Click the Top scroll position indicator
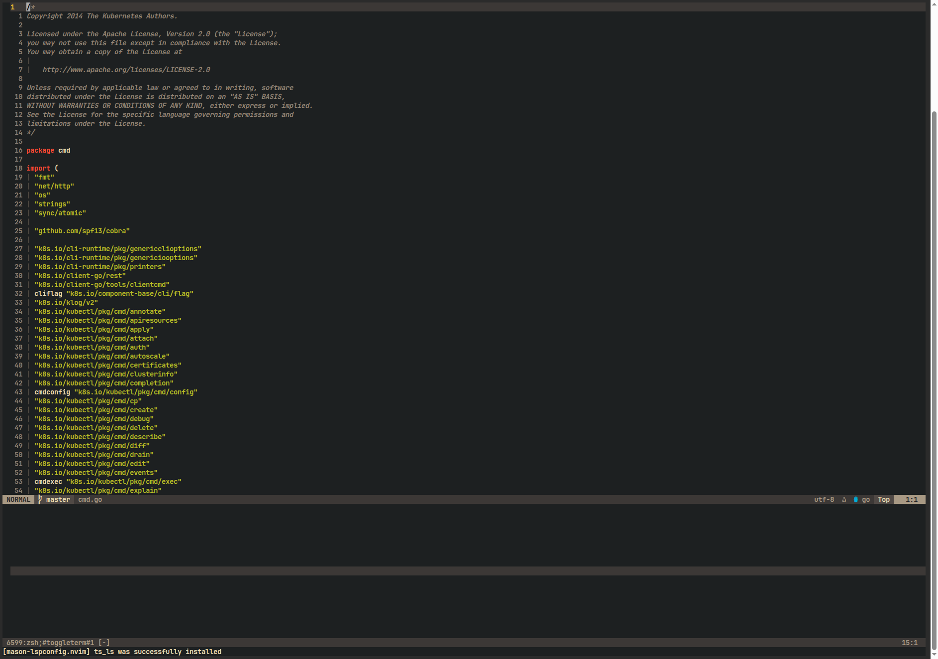The image size is (938, 659). click(884, 499)
